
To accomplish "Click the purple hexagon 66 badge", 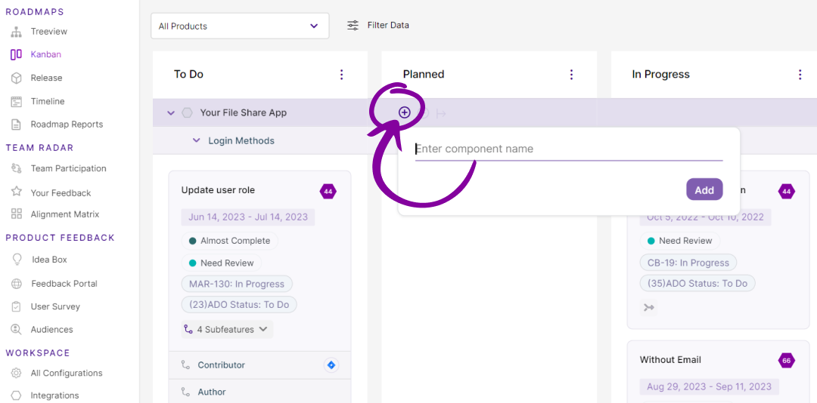I will (x=786, y=360).
